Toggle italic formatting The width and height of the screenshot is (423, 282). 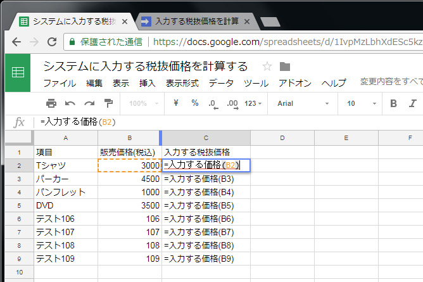[412, 103]
